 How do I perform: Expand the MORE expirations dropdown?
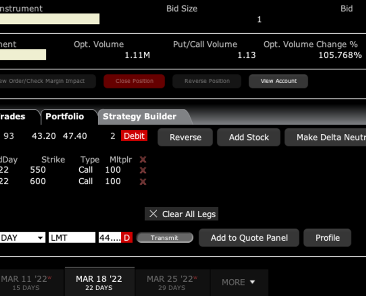tap(239, 282)
